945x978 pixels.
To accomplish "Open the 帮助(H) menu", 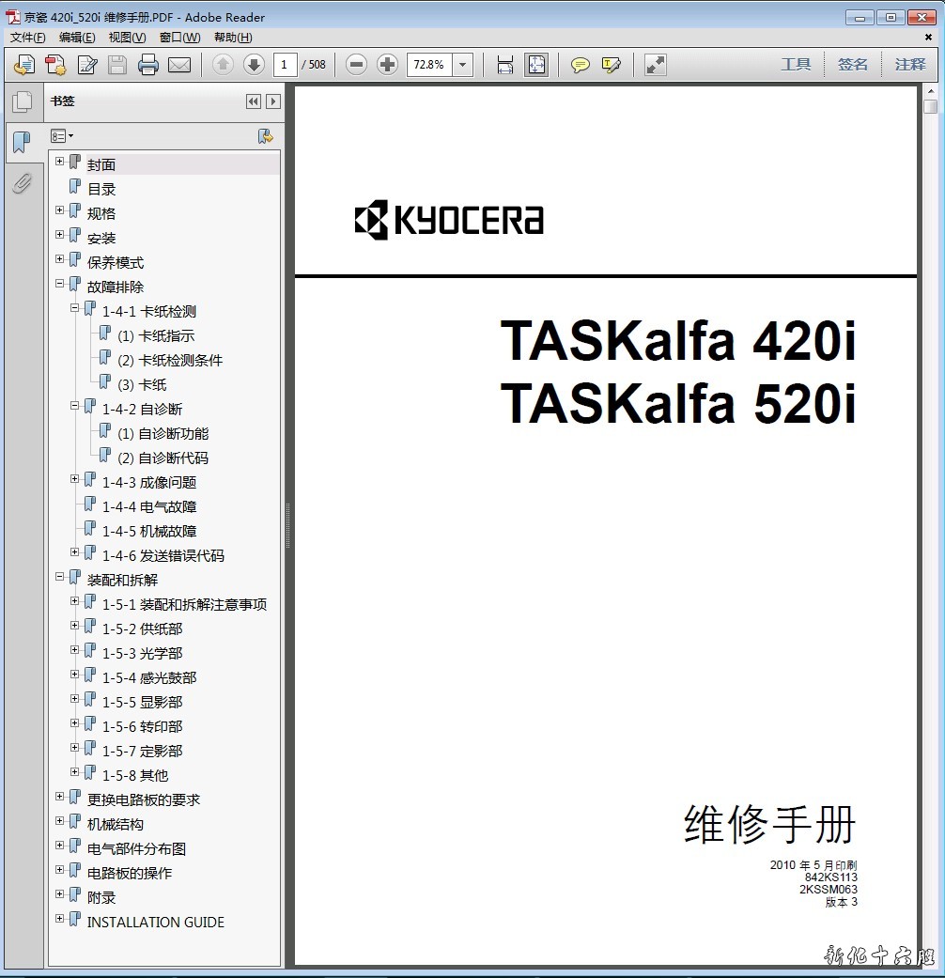I will 233,38.
